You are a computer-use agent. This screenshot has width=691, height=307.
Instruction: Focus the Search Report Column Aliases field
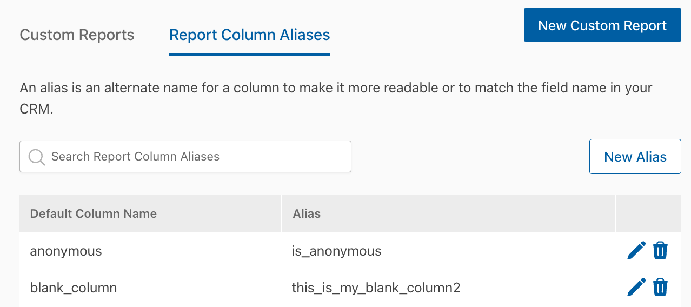(185, 157)
